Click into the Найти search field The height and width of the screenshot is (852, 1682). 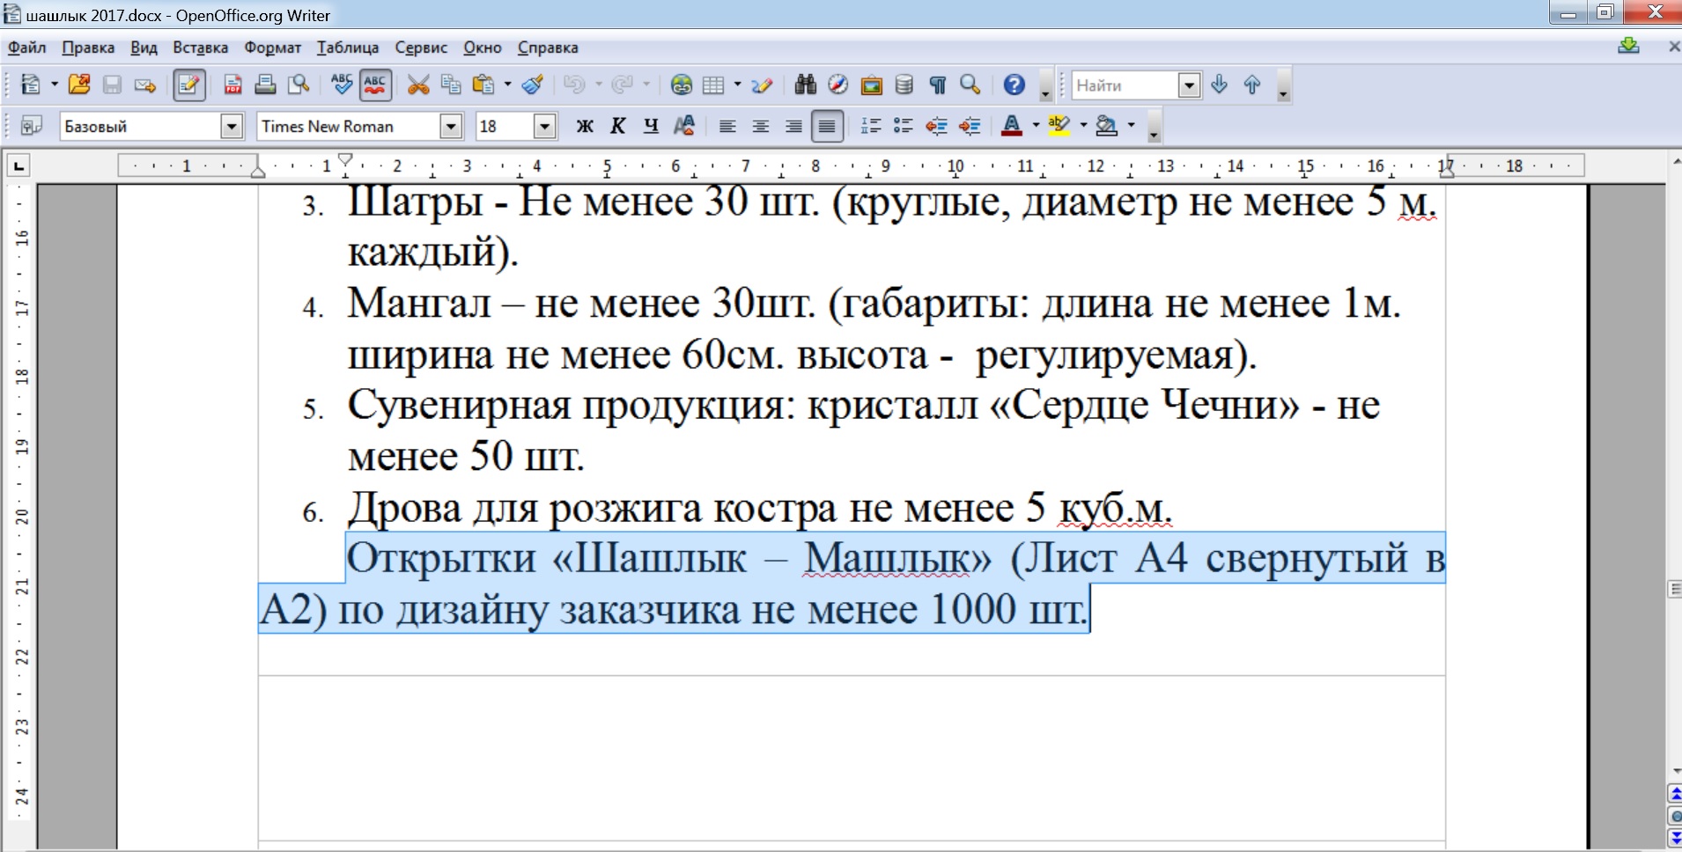1124,85
